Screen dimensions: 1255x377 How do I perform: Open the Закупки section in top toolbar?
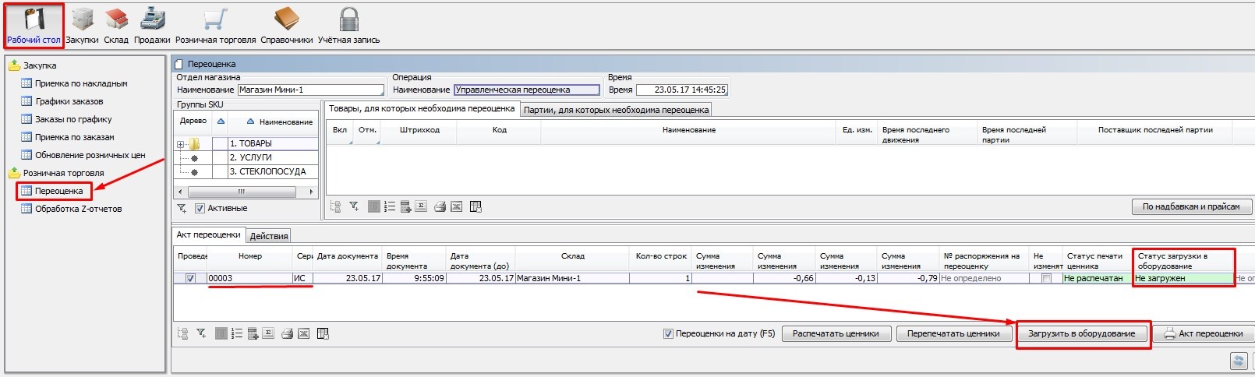[x=82, y=24]
